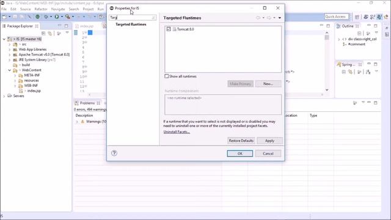Click the Debug bug icon in Eclipse toolbar
The image size is (391, 220).
(46, 16)
